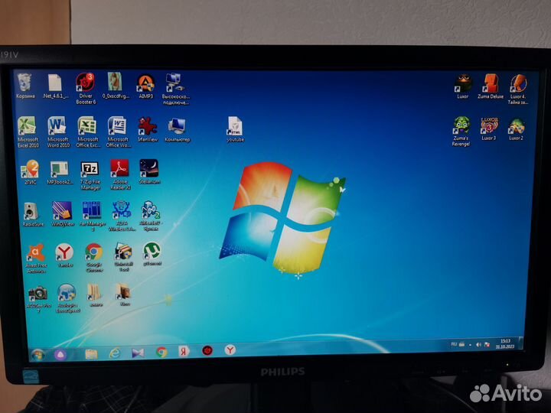Launch Yandex browser from the taskbar
This screenshot has height=413, width=551.
pos(230,350)
